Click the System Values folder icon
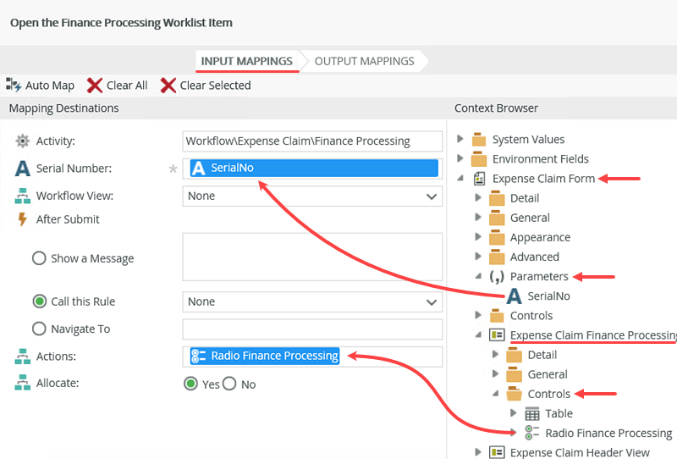The height and width of the screenshot is (459, 677). coord(478,140)
